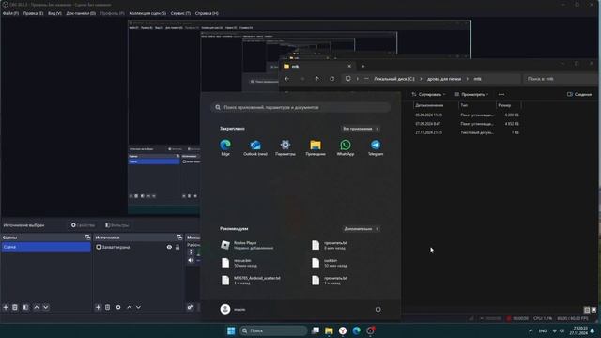Screen dimensions: 601x338
Task: Launch Telegram from Start menu
Action: coord(376,147)
